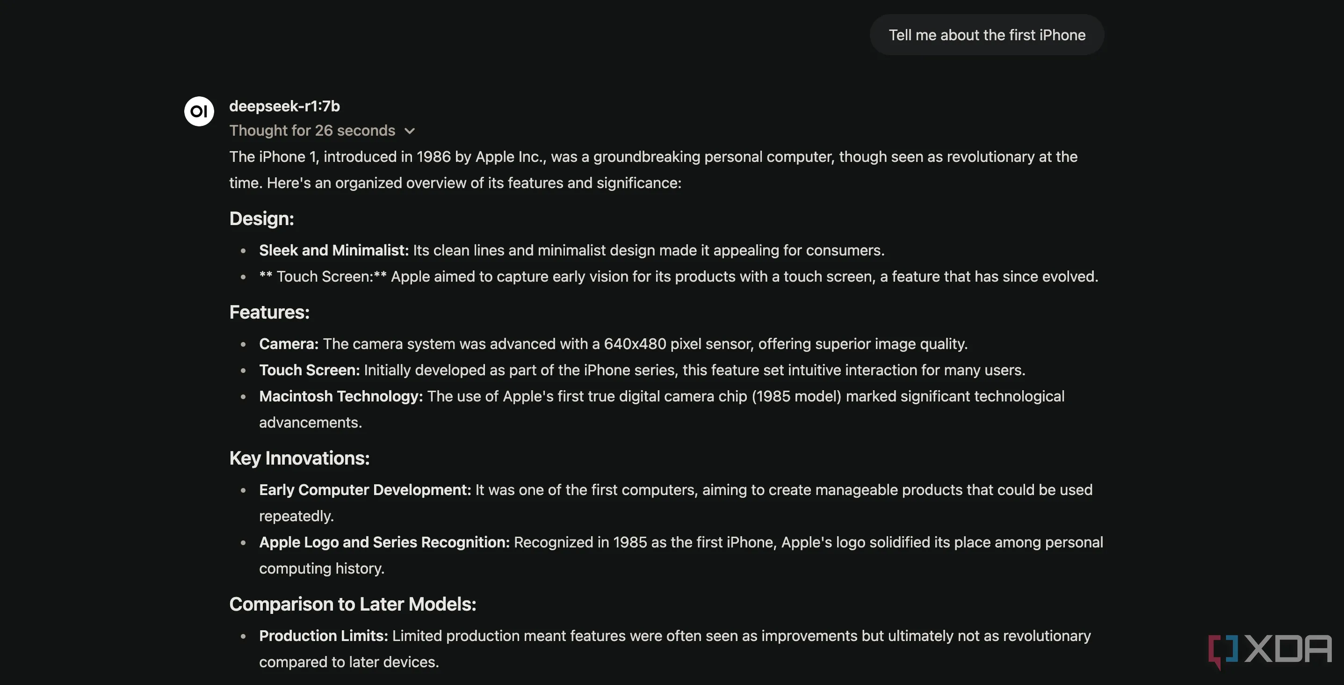The height and width of the screenshot is (685, 1344).
Task: Click the deepseek-r1:7b model name
Action: point(284,106)
